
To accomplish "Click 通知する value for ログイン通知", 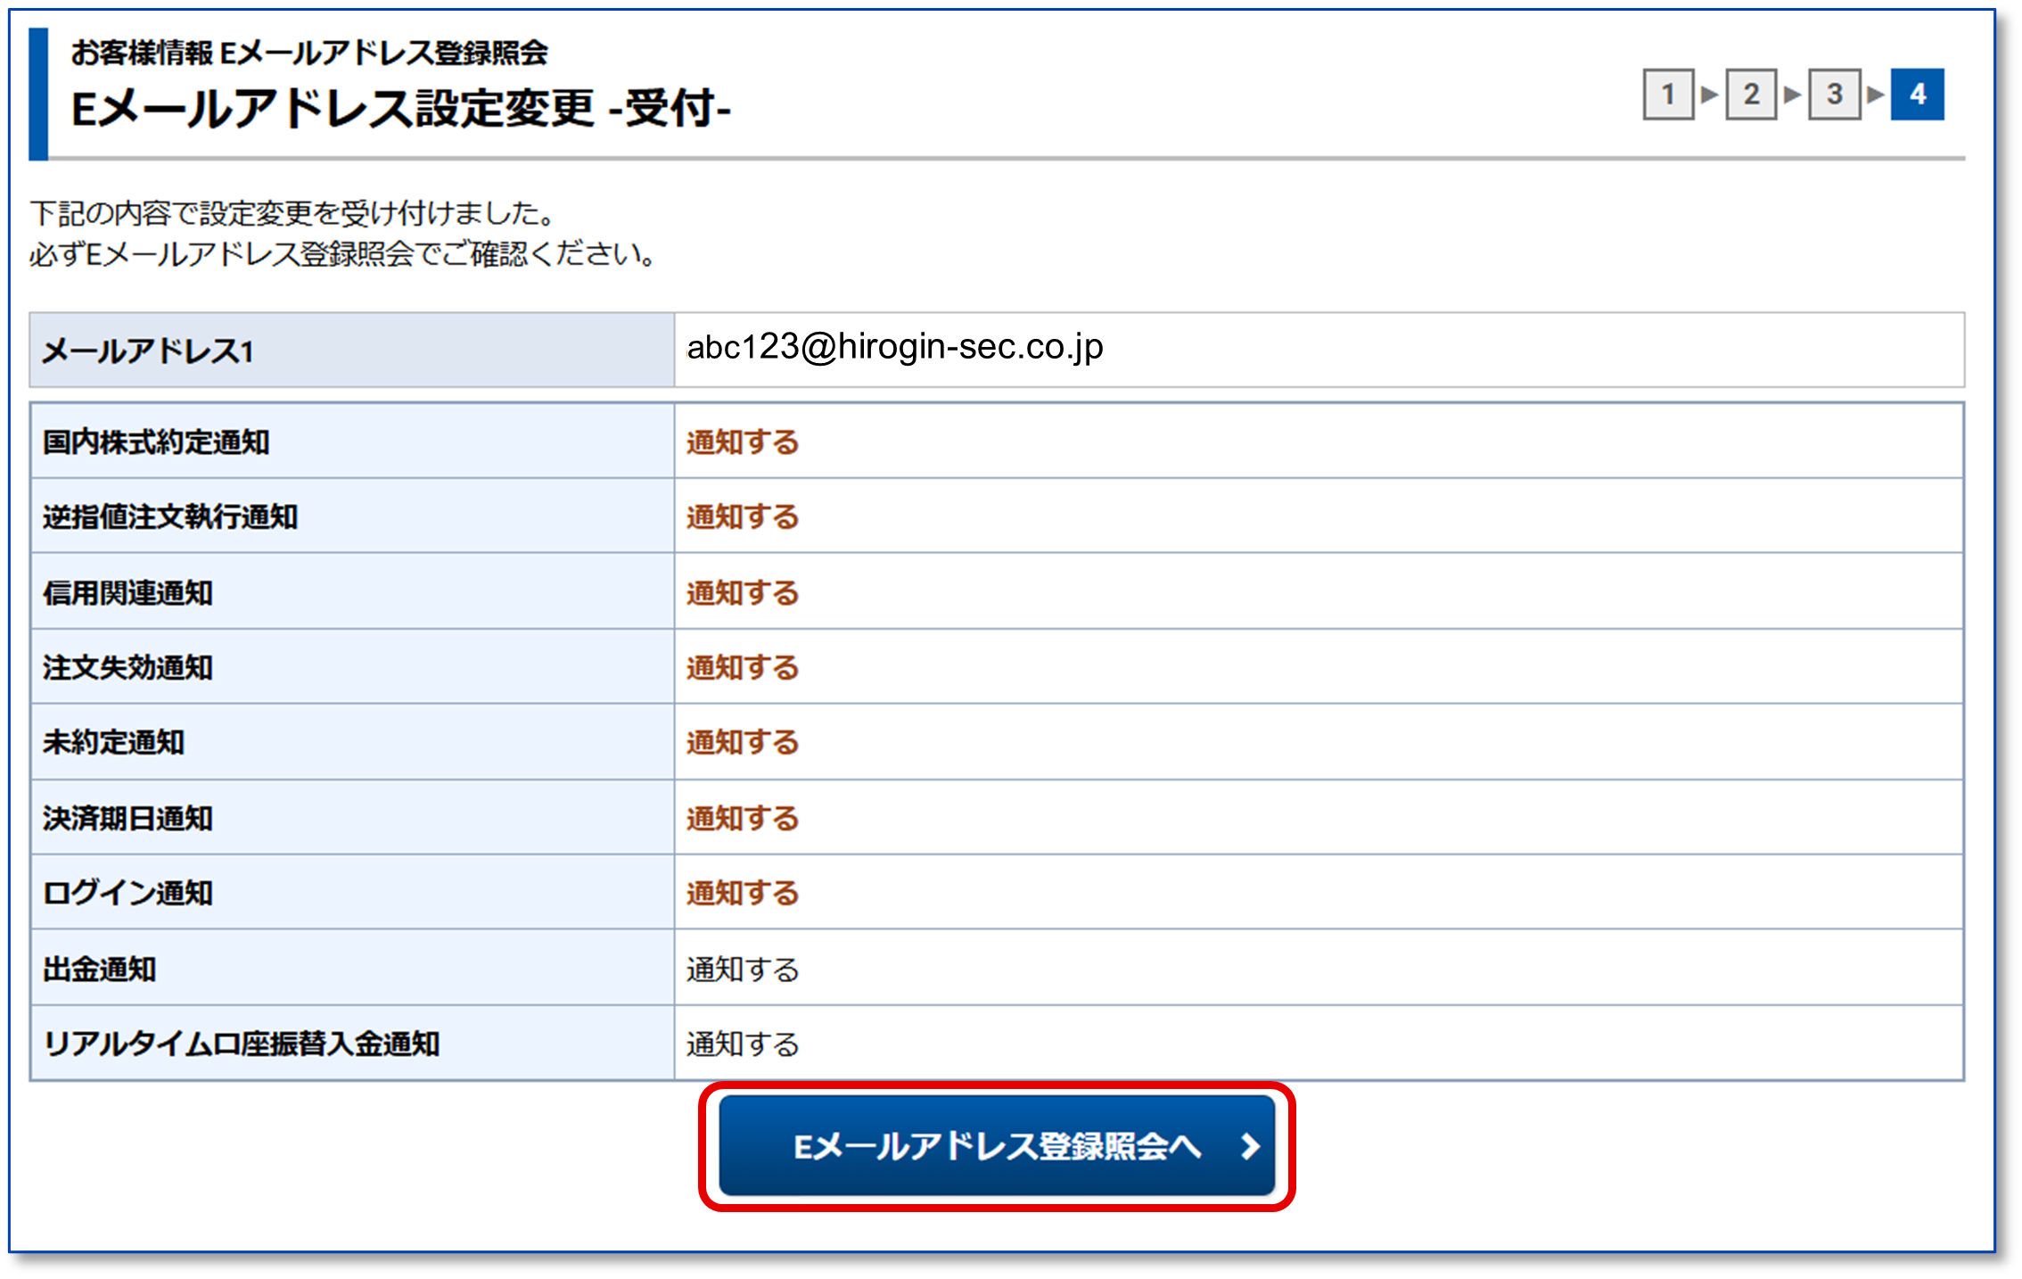I will click(742, 894).
